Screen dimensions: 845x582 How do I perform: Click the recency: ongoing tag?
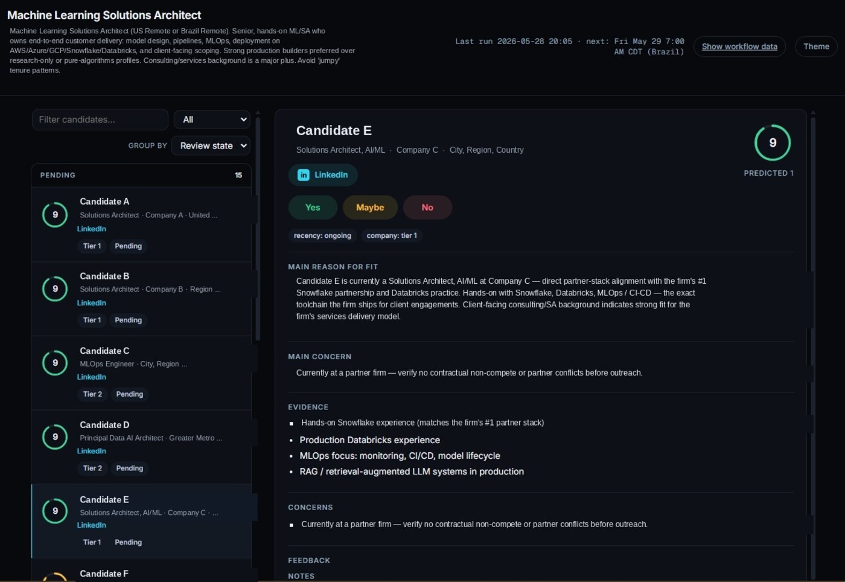click(322, 235)
